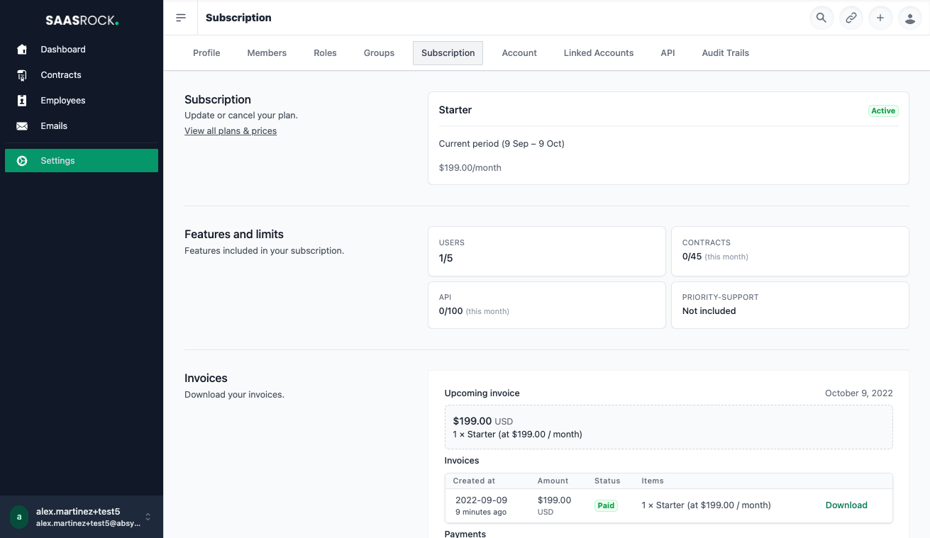
Task: Click Current period (9 Sep – 9 Oct)
Action: pos(502,144)
